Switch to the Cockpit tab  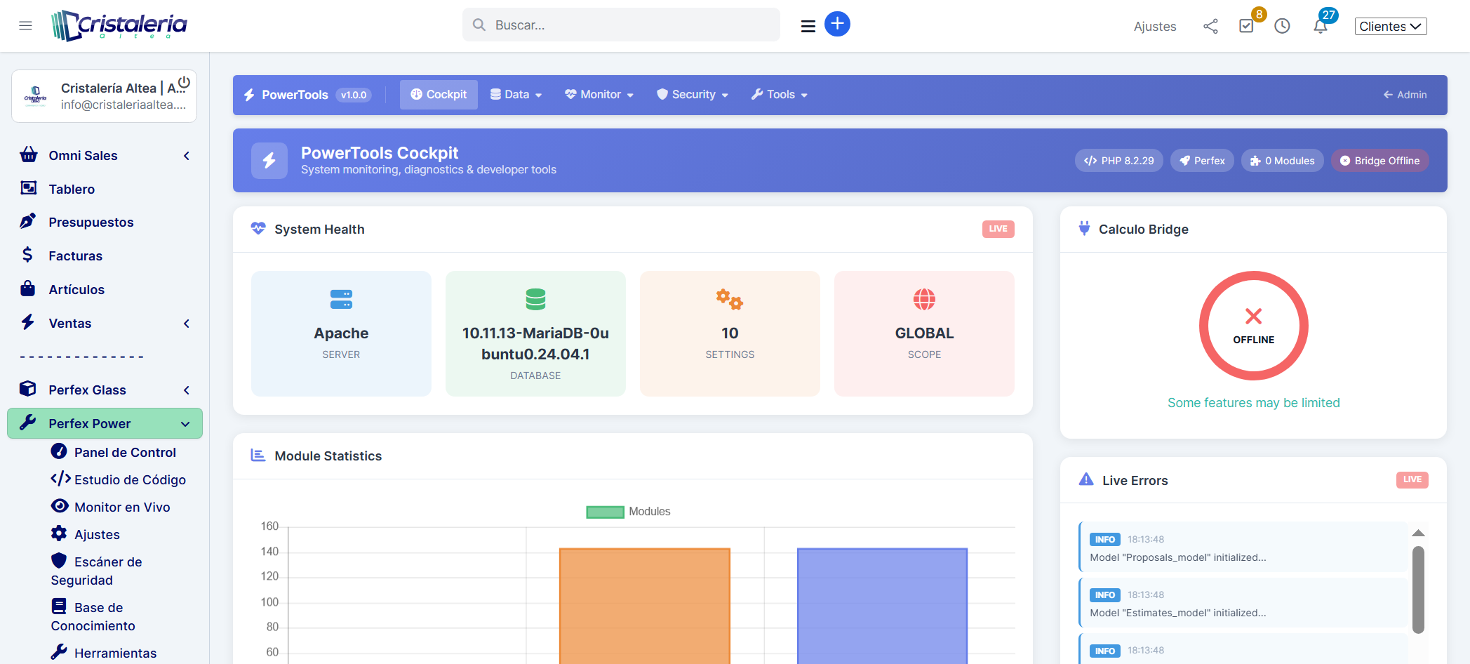point(438,94)
